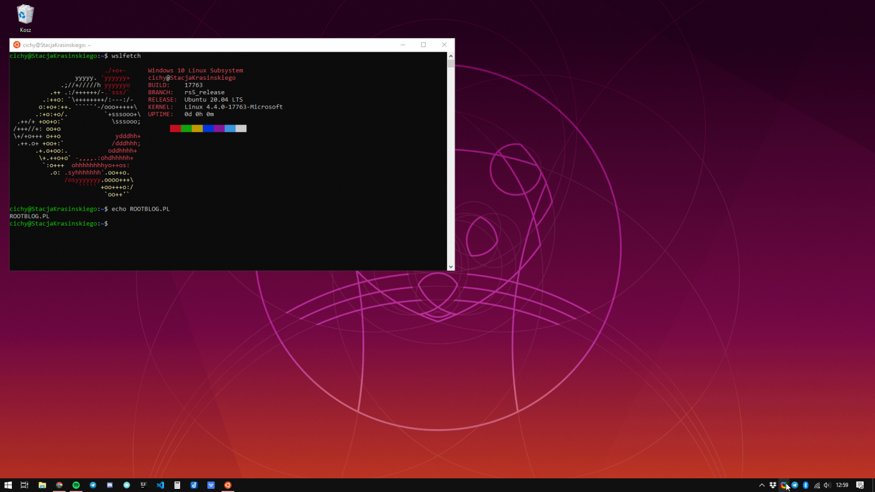Image resolution: width=875 pixels, height=492 pixels.
Task: Switch to Google Chrome on the taskbar
Action: [59, 485]
